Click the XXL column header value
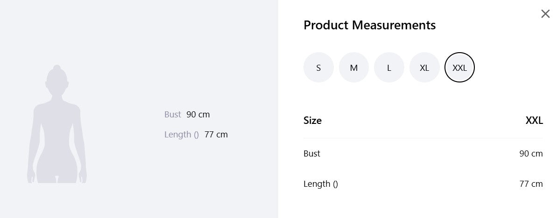 534,121
